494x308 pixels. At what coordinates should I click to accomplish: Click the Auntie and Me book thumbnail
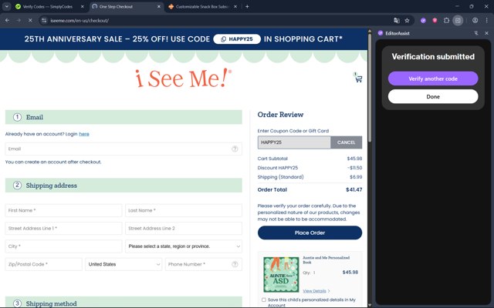point(281,275)
